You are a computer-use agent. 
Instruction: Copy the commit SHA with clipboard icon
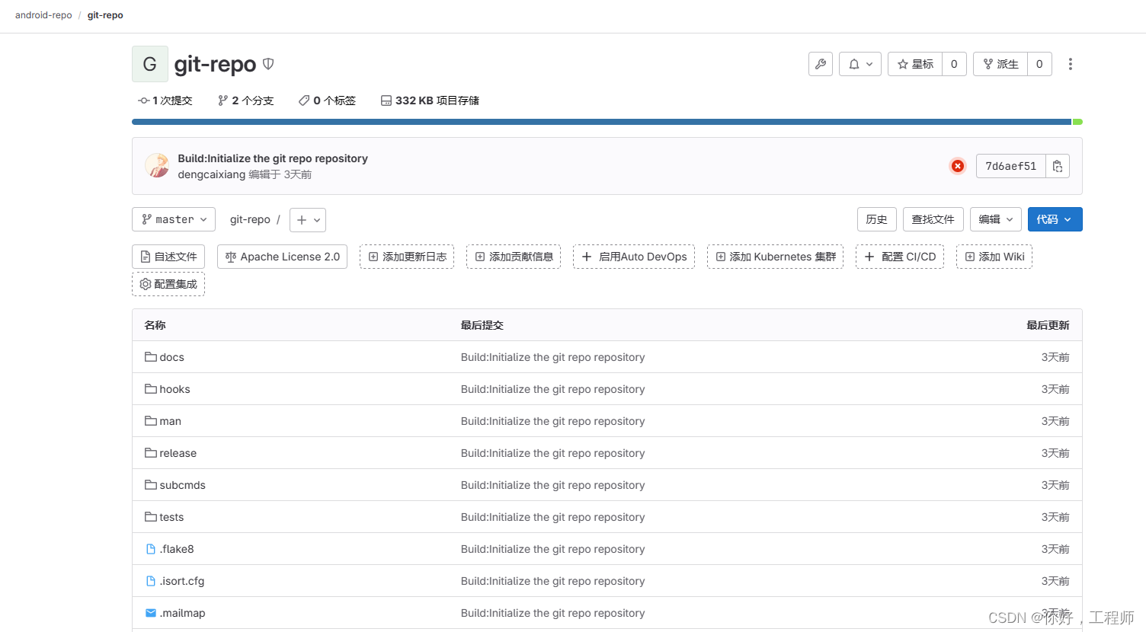click(x=1057, y=166)
